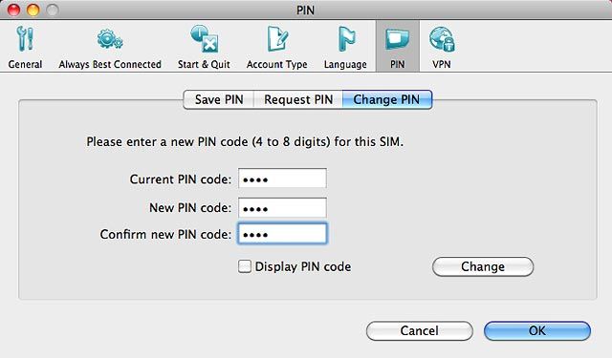Image resolution: width=612 pixels, height=358 pixels.
Task: Open Language flag icon
Action: 346,39
